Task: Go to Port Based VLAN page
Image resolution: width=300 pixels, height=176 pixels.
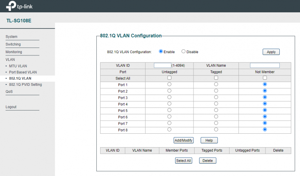Action: (23, 72)
